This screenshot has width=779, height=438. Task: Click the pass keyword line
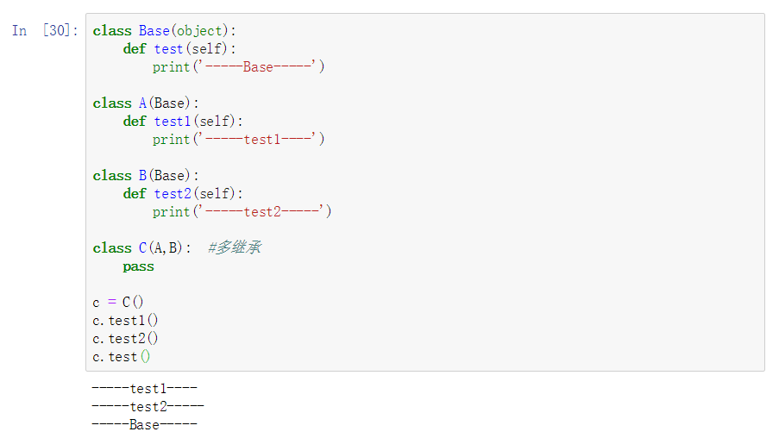tap(138, 266)
